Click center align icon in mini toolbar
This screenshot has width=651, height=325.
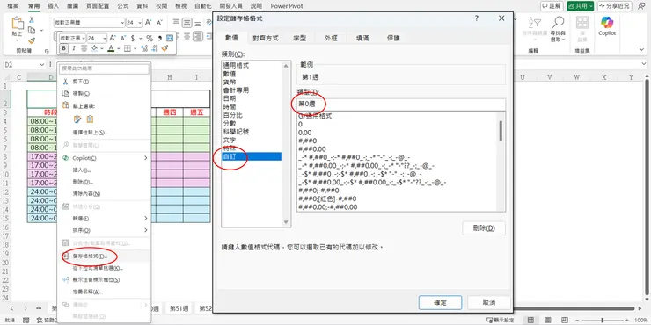click(84, 48)
